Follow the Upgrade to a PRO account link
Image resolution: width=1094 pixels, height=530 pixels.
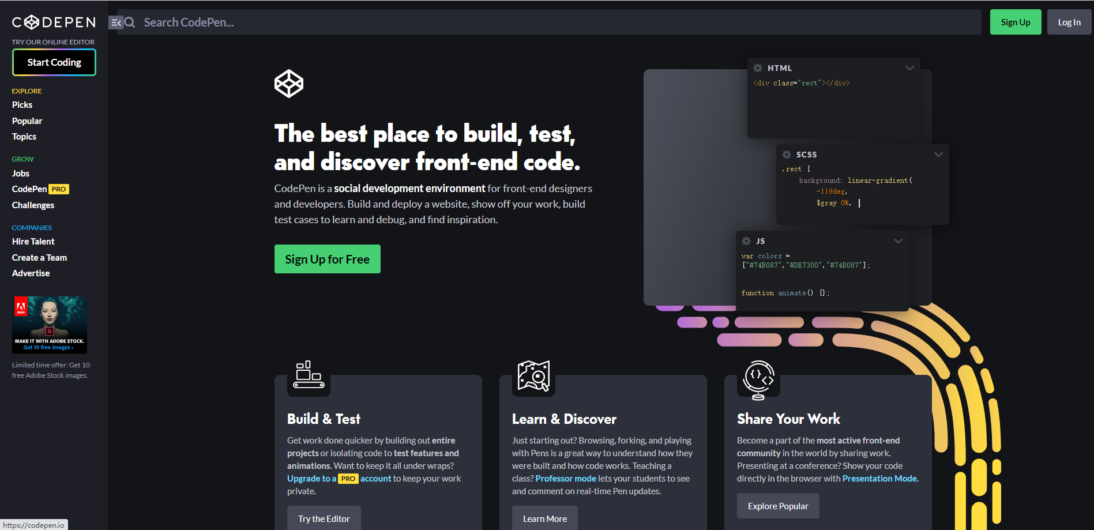coord(339,479)
